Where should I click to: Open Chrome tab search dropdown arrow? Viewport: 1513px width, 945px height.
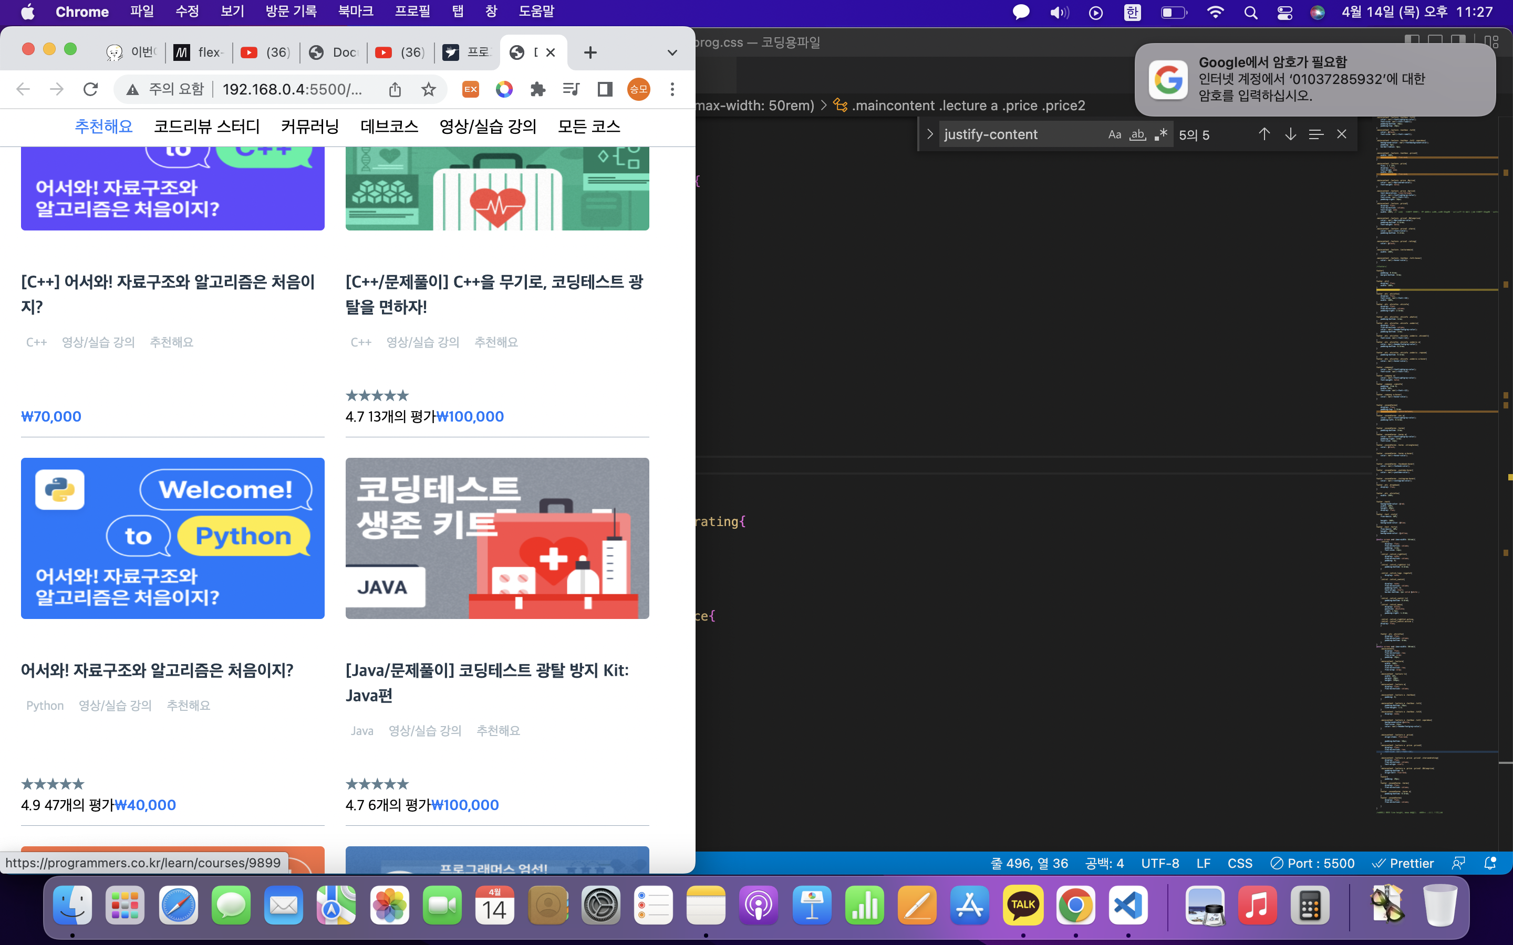tap(672, 52)
